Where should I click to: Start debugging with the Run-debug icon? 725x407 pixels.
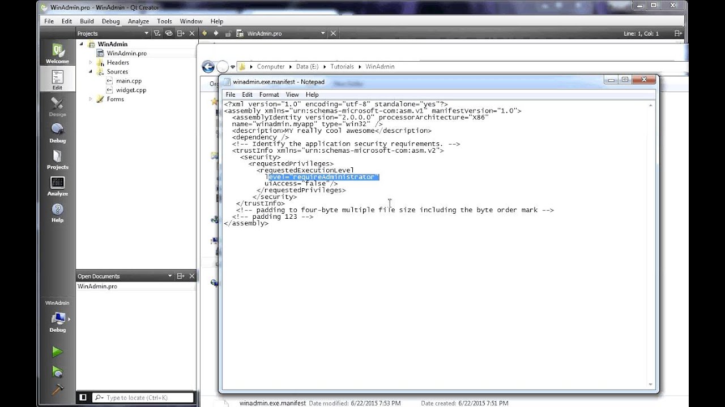click(x=57, y=371)
